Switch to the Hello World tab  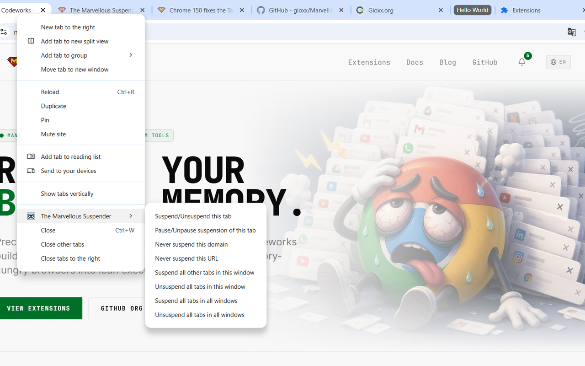473,10
